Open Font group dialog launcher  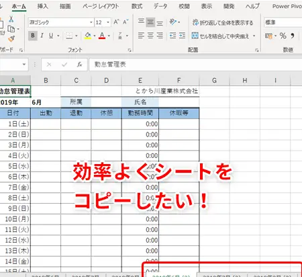click(130, 50)
